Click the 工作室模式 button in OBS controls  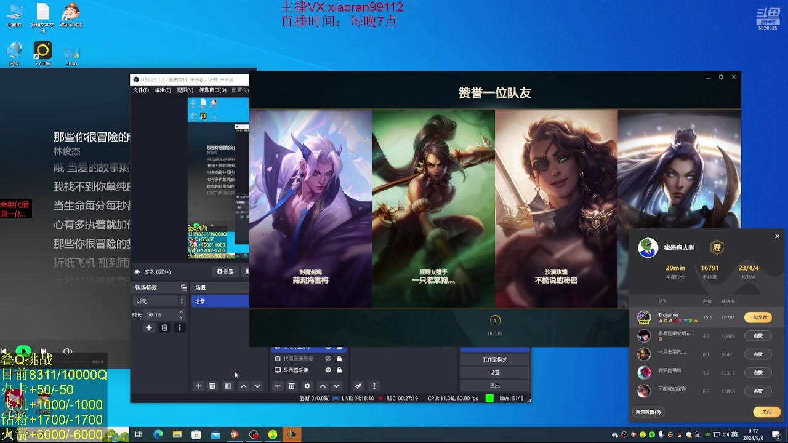click(x=495, y=359)
